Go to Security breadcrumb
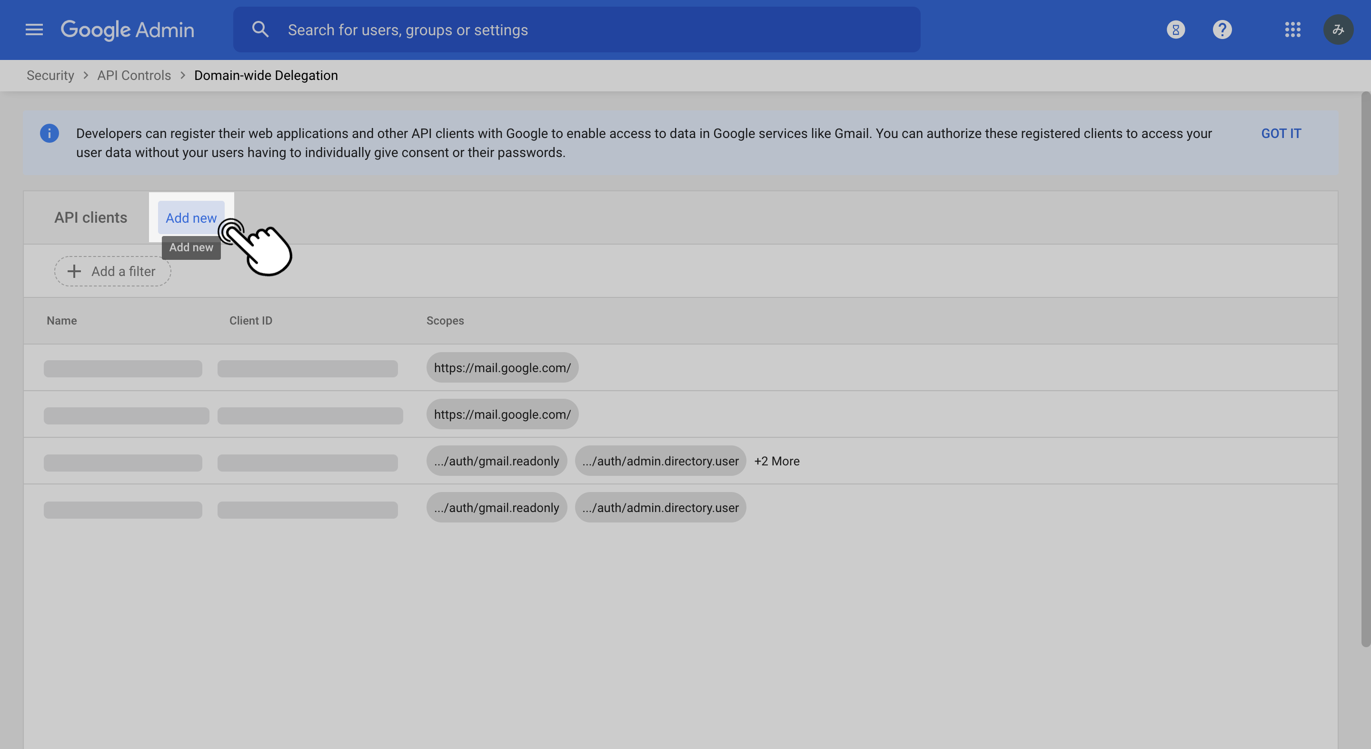The image size is (1371, 749). click(x=50, y=76)
